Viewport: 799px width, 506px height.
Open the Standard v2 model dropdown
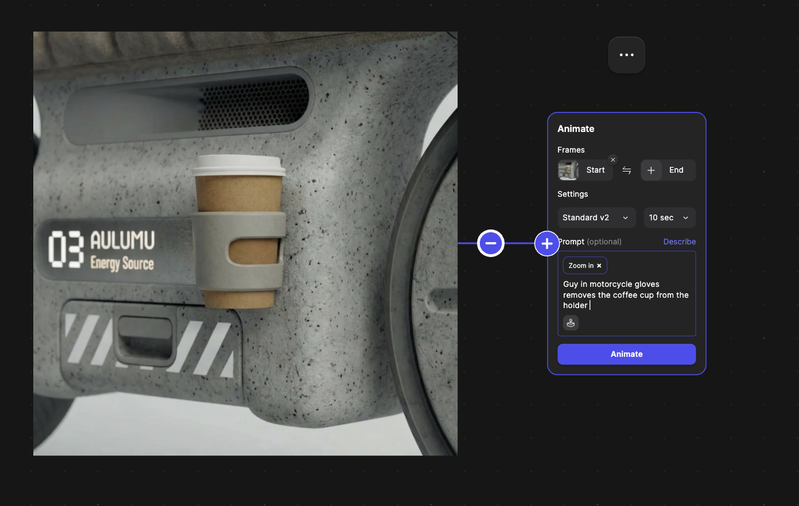coord(597,218)
